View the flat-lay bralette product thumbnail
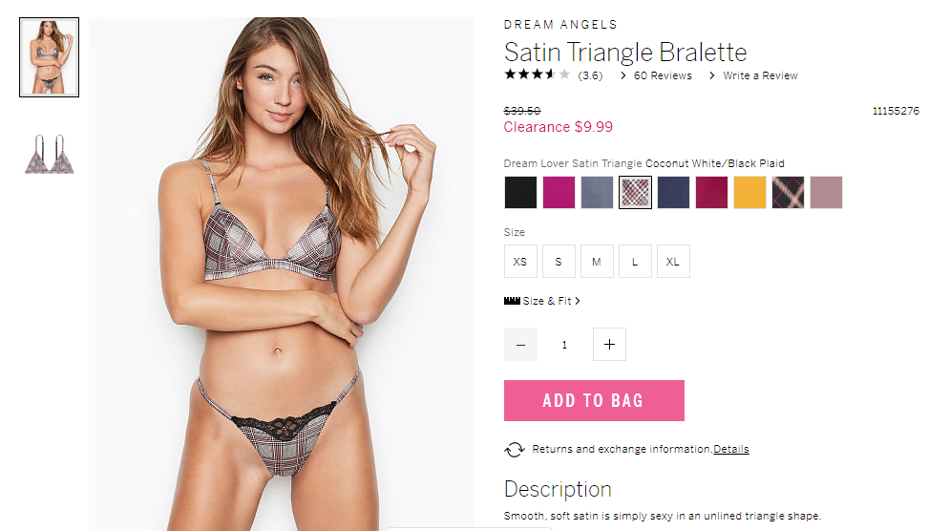Screen dimensions: 928x531 (49, 154)
